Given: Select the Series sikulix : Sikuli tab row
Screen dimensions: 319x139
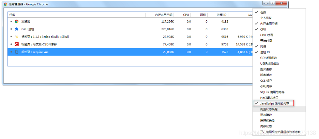Looking at the screenshot, I should click(x=130, y=37).
